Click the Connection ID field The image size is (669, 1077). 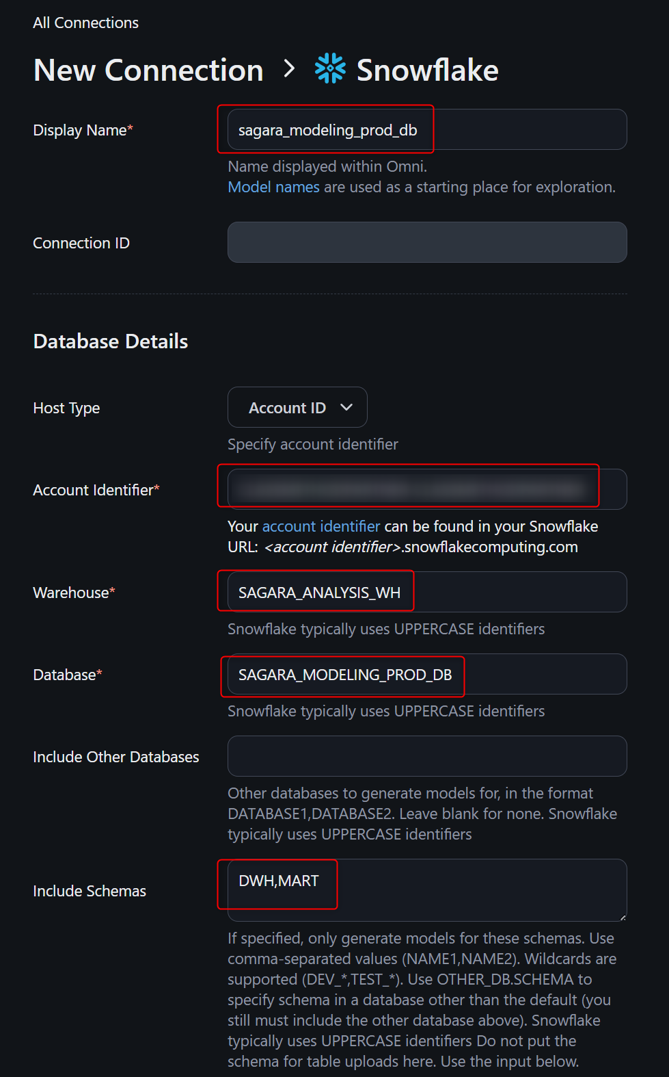pyautogui.click(x=426, y=242)
